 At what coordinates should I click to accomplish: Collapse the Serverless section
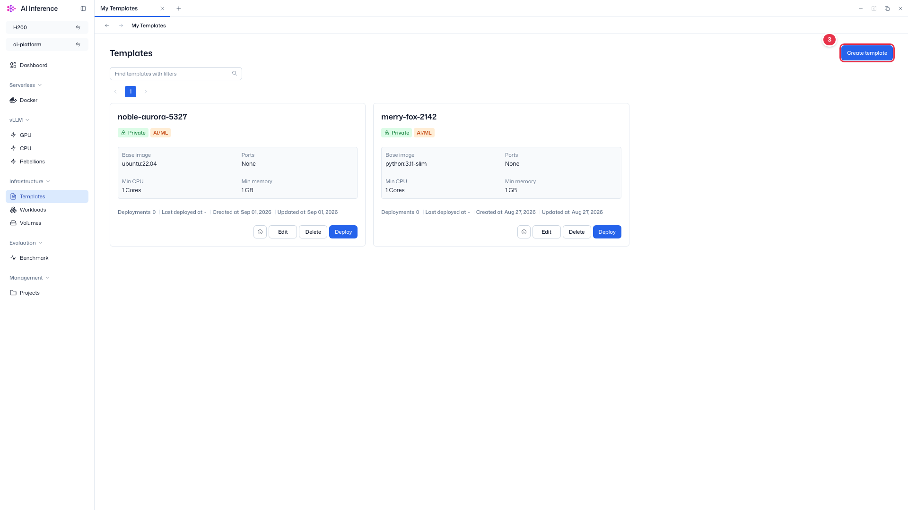tap(26, 85)
